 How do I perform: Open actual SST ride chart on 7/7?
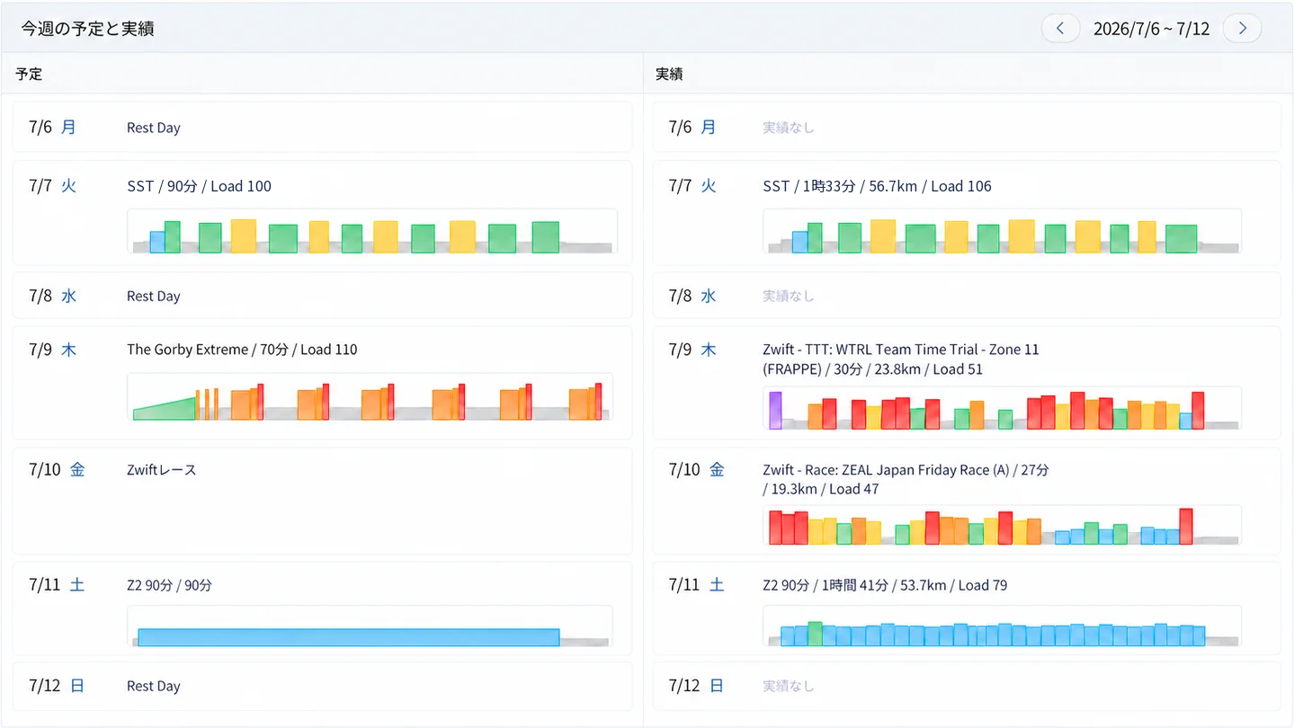click(1002, 232)
